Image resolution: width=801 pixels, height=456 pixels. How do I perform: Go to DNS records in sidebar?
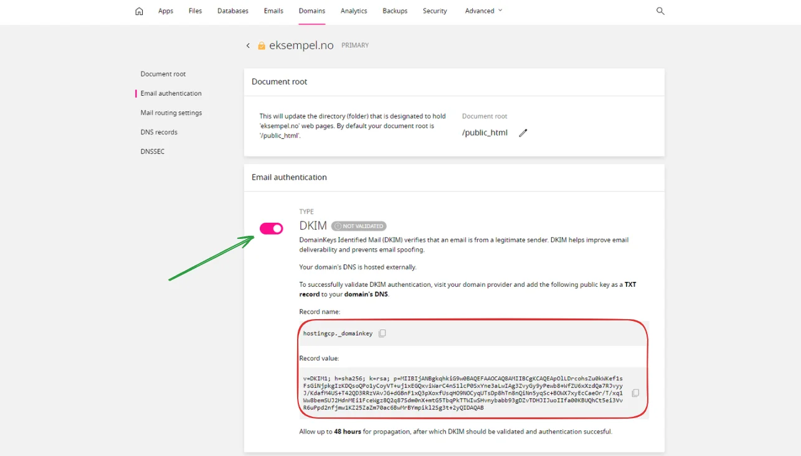pyautogui.click(x=159, y=132)
